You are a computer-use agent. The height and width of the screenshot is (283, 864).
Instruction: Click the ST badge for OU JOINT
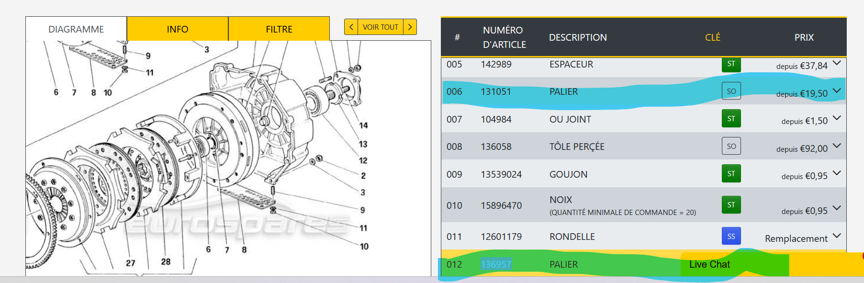click(x=731, y=119)
